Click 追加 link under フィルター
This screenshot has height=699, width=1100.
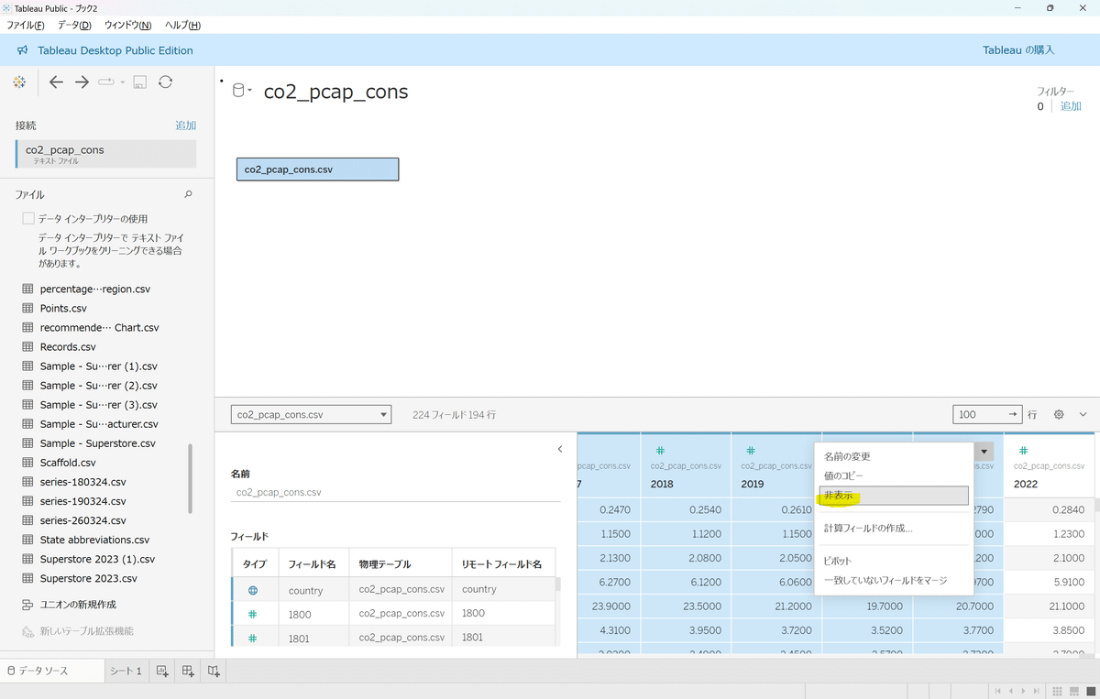(1071, 106)
